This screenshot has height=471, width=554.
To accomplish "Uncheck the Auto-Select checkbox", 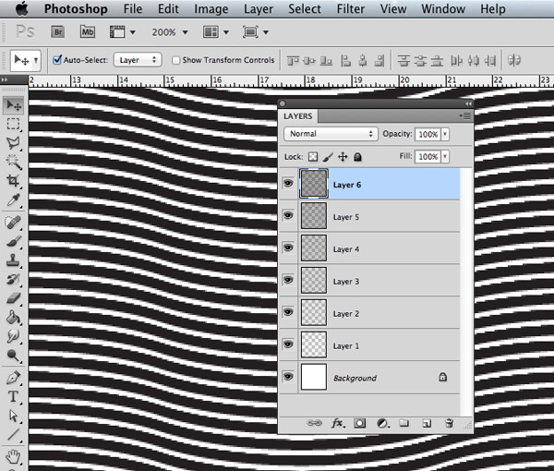I will [57, 60].
